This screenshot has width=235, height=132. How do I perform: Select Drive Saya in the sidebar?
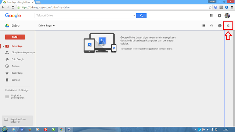click(17, 46)
